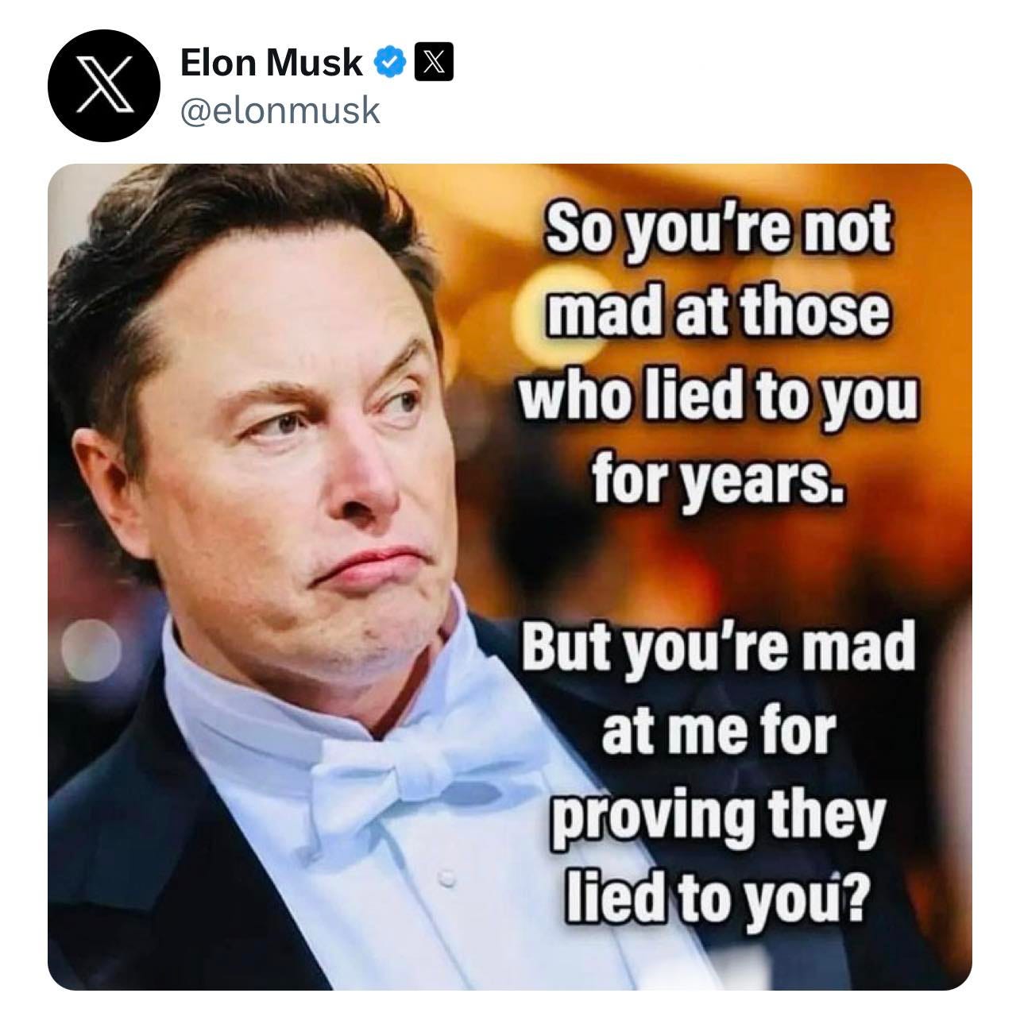
Task: Open the Elon Musk display name link
Action: 271,63
